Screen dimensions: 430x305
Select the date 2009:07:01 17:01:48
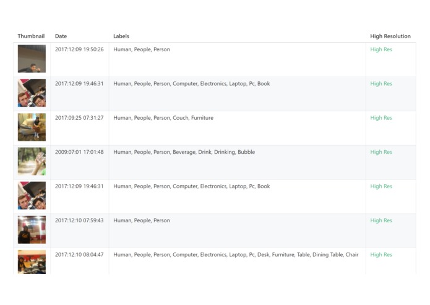pyautogui.click(x=79, y=152)
